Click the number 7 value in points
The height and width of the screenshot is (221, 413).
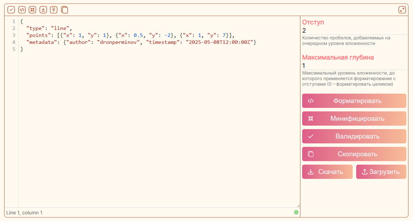(x=224, y=35)
